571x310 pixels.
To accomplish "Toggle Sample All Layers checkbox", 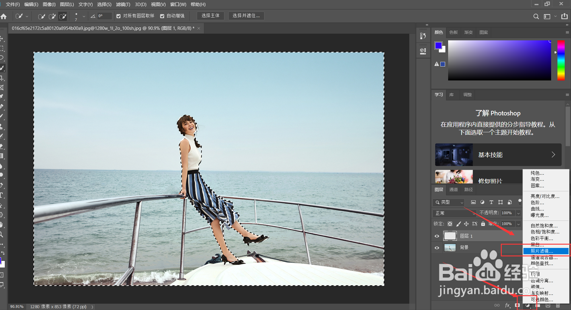I will tap(119, 16).
